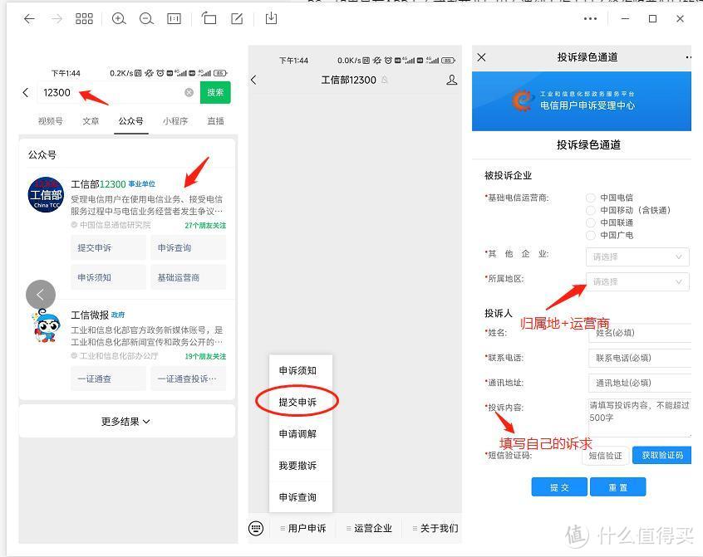
Task: Switch to the 直播 tab
Action: 216,121
